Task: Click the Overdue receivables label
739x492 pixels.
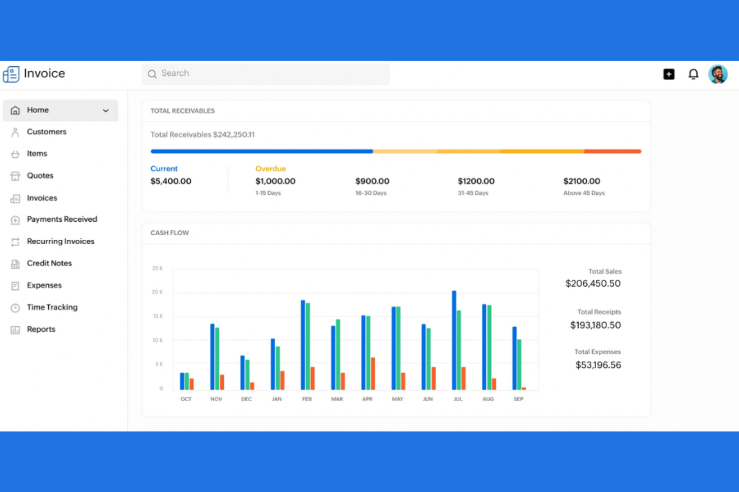Action: pos(270,168)
